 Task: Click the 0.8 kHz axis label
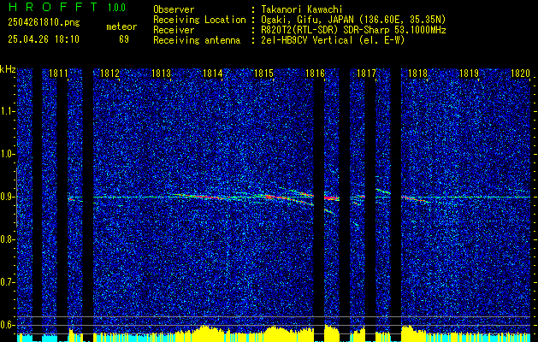click(x=7, y=239)
